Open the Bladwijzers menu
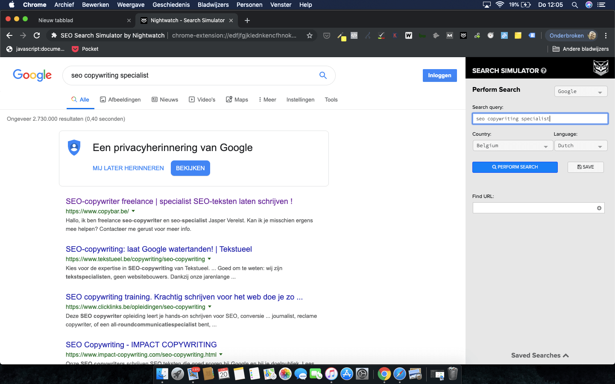Screen dimensions: 615x384 (x=213, y=5)
